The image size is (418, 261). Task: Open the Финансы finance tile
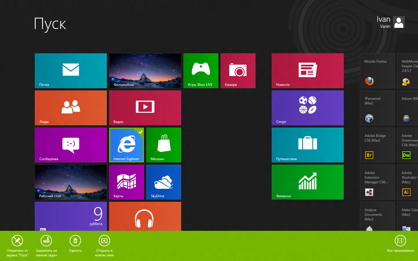308,182
